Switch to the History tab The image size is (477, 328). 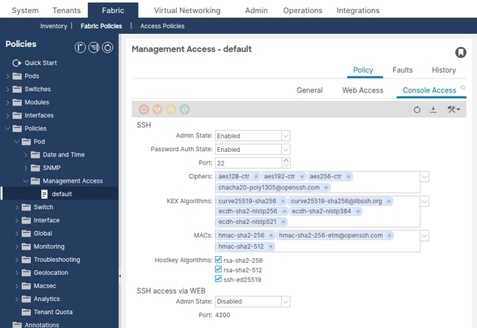click(444, 70)
